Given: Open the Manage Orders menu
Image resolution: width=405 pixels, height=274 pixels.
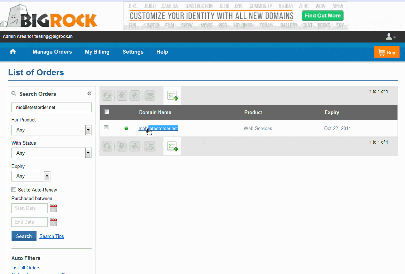Looking at the screenshot, I should pyautogui.click(x=52, y=52).
